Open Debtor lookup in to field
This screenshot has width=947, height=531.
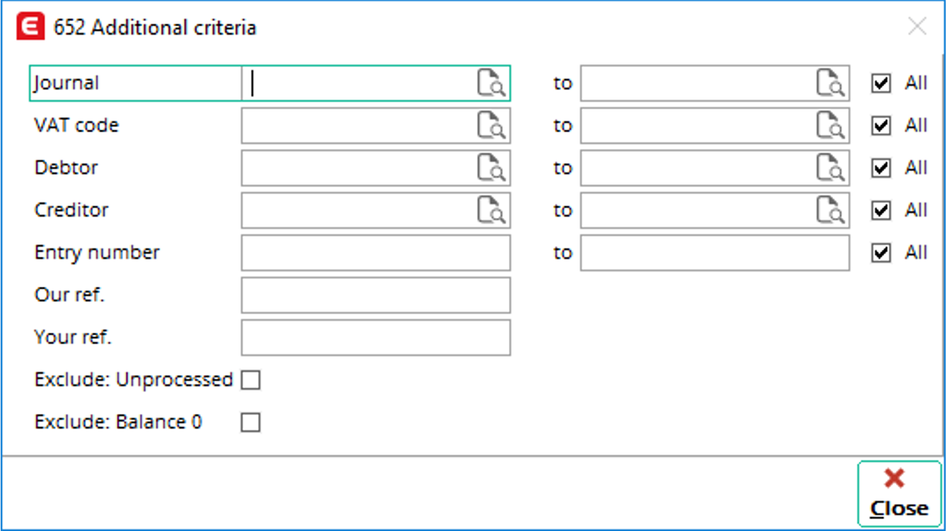pyautogui.click(x=830, y=168)
